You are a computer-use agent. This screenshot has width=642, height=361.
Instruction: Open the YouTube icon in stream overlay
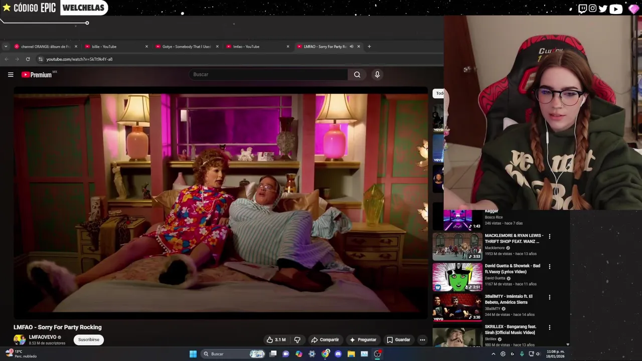pyautogui.click(x=616, y=8)
